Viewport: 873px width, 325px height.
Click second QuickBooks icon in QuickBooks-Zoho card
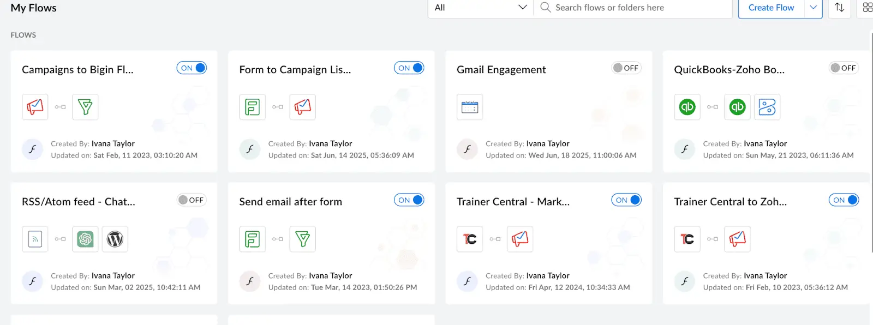pyautogui.click(x=738, y=107)
